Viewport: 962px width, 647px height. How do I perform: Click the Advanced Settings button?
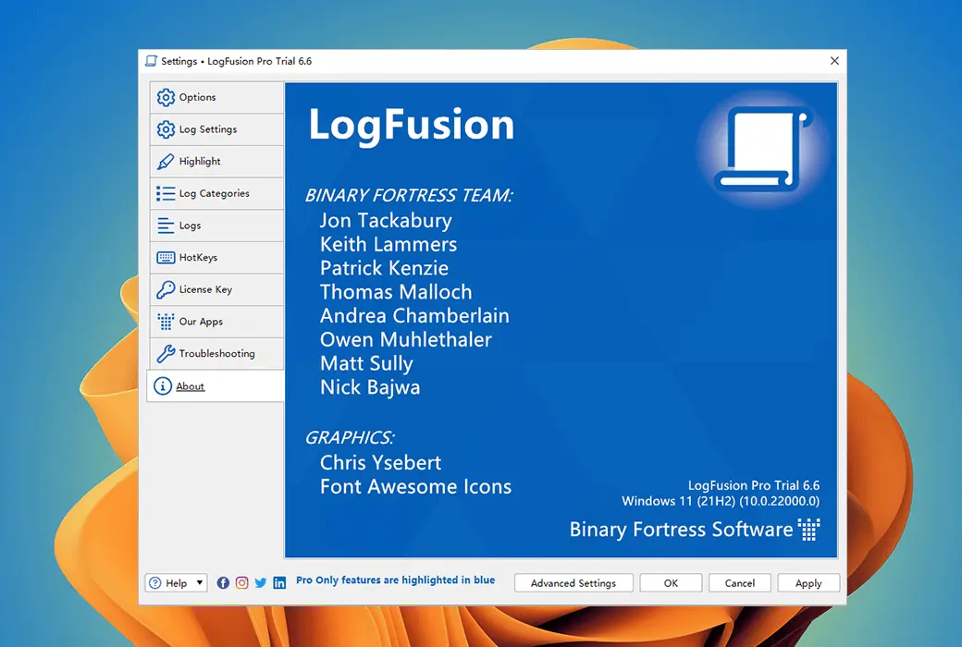573,582
